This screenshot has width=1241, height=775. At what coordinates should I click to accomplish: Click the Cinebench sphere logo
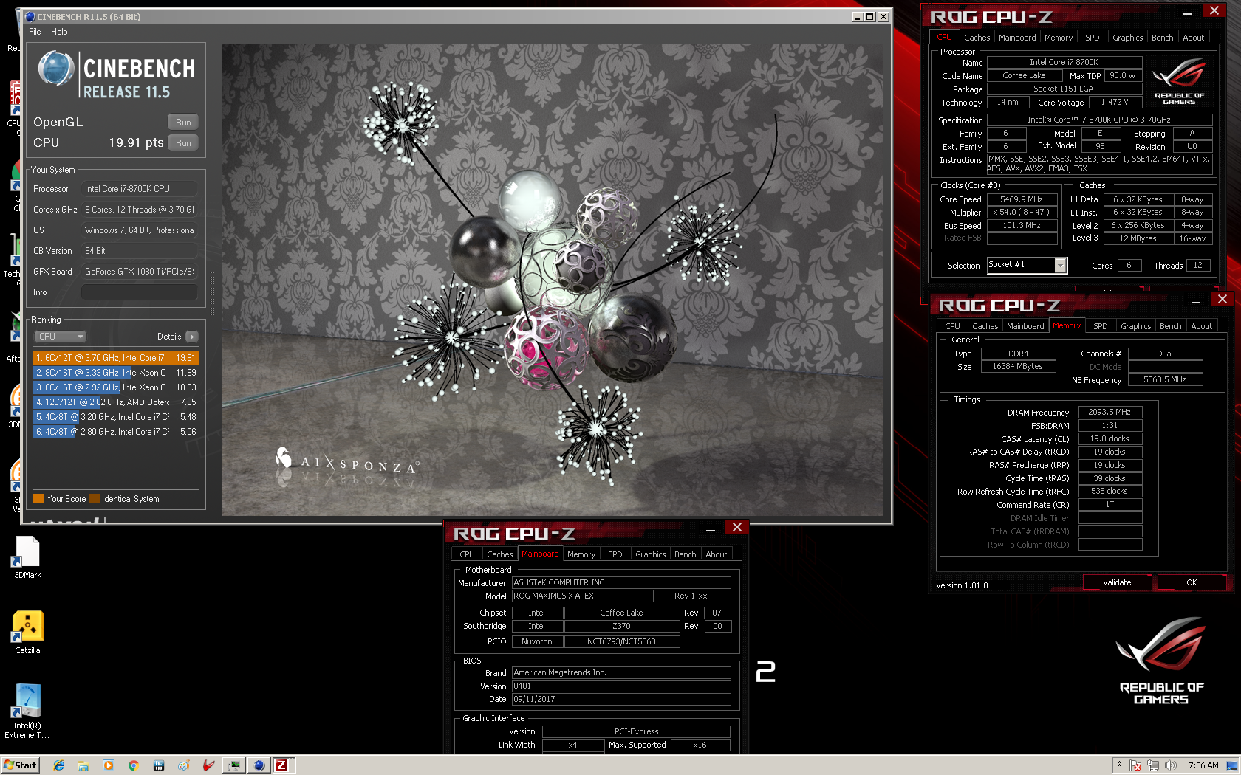[56, 69]
